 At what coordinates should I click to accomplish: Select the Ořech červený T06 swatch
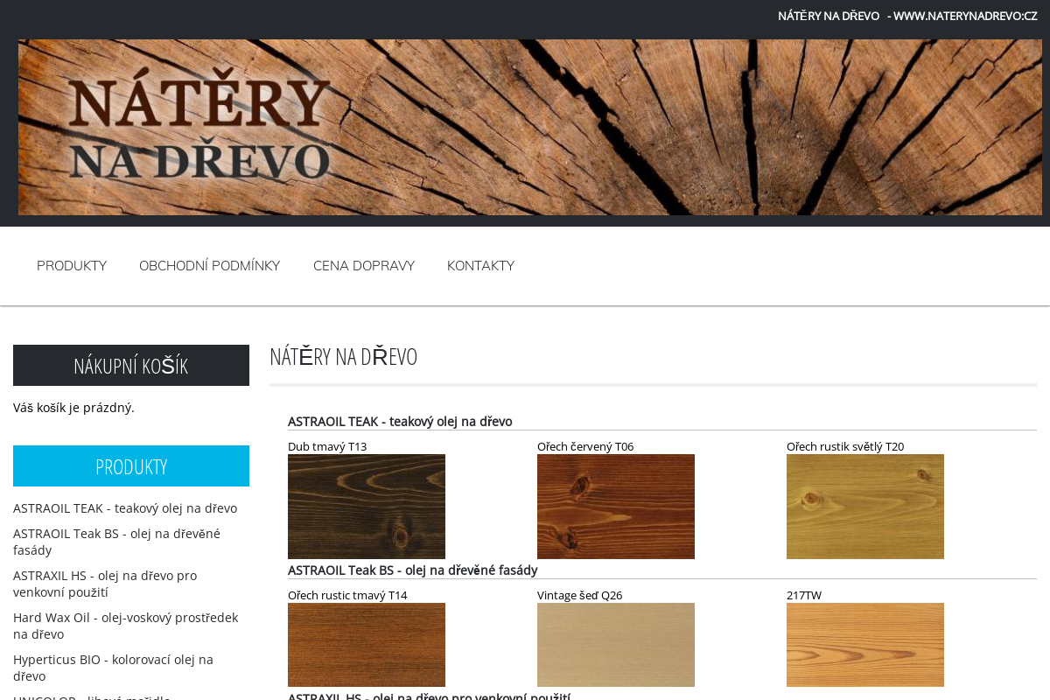pos(616,506)
